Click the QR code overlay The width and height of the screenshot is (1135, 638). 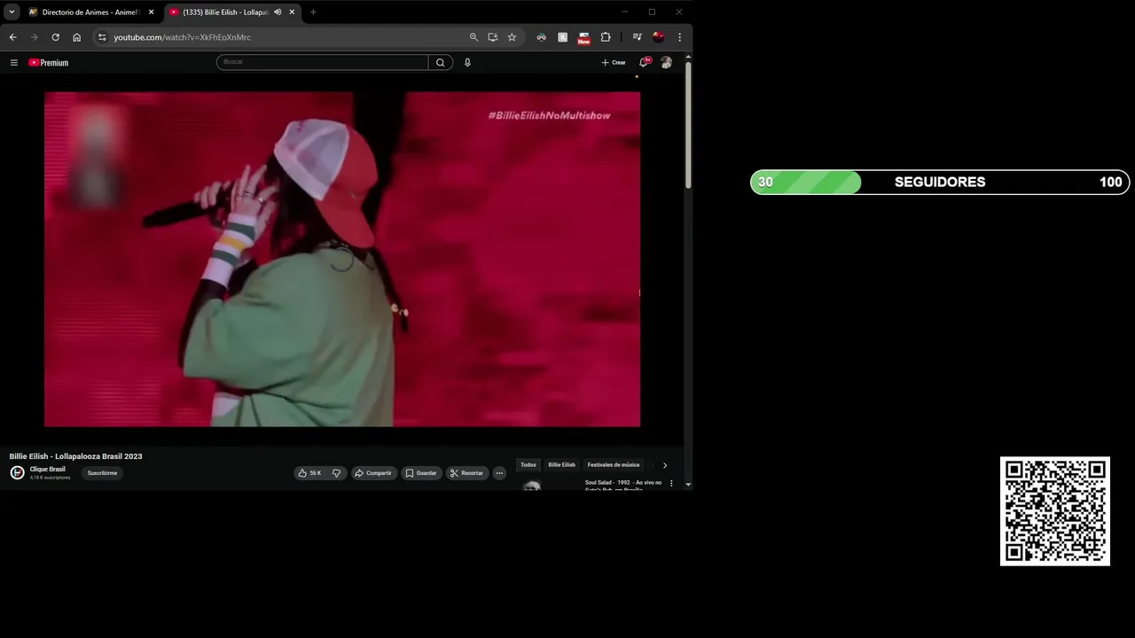tap(1055, 511)
